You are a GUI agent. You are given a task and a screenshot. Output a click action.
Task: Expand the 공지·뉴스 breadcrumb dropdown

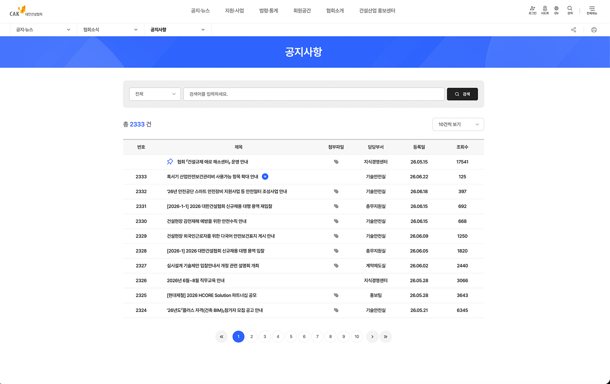click(x=43, y=30)
